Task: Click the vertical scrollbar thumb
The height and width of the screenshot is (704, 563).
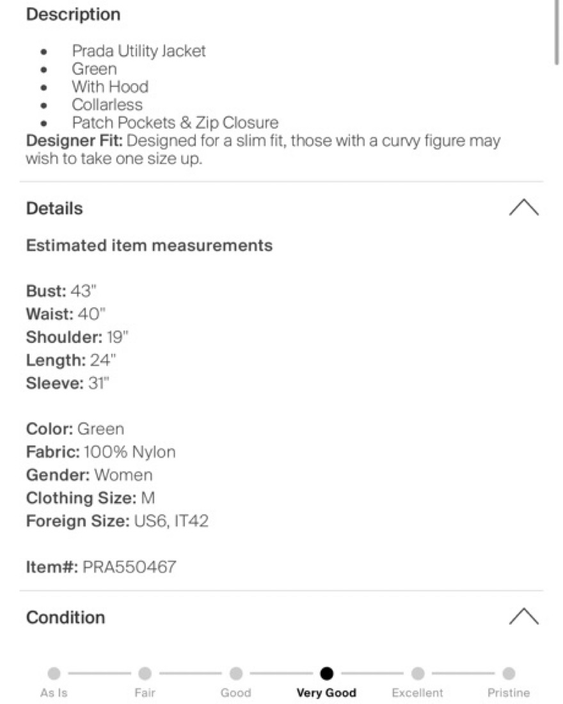Action: point(557,33)
